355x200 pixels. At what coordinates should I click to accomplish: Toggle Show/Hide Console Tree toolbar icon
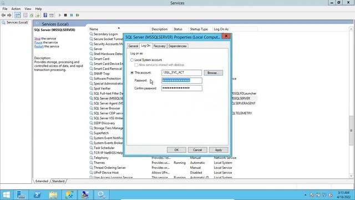(17, 15)
